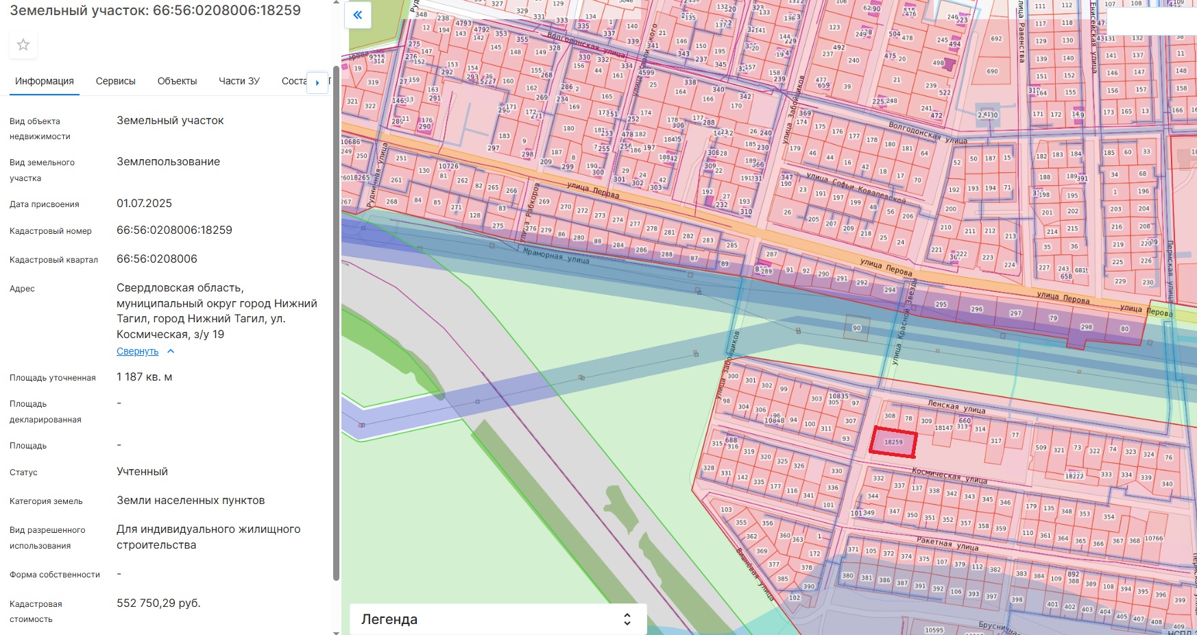Select parcel 18147 on the map

tap(943, 428)
